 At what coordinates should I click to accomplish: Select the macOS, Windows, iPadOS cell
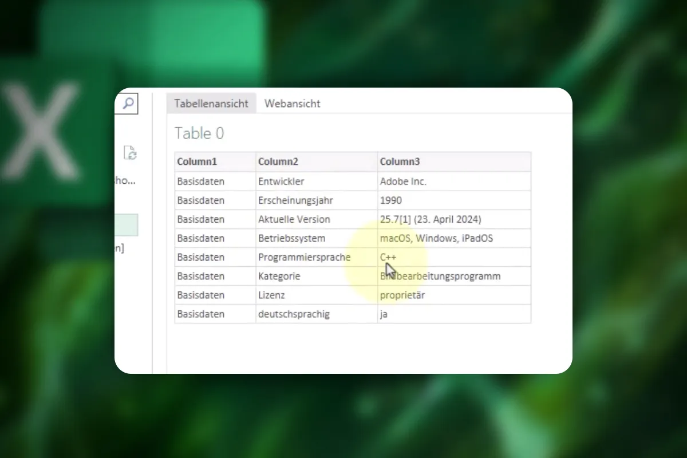pyautogui.click(x=454, y=238)
